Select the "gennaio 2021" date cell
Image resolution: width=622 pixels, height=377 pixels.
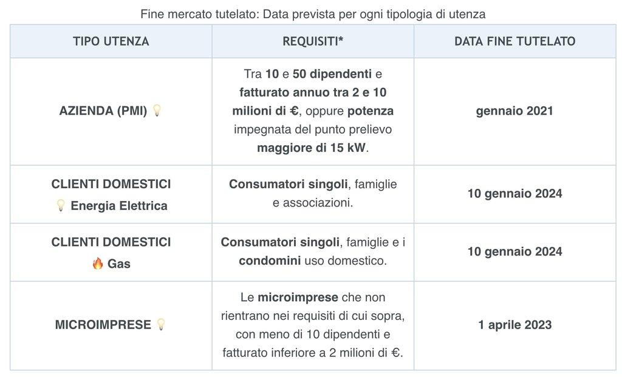click(514, 112)
